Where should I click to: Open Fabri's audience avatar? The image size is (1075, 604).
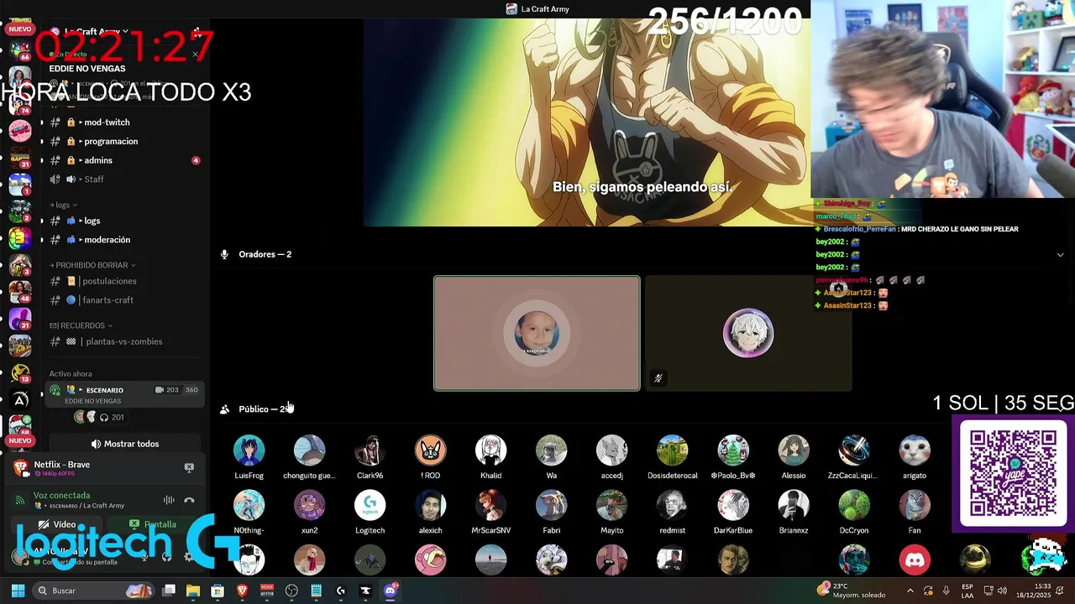(551, 506)
